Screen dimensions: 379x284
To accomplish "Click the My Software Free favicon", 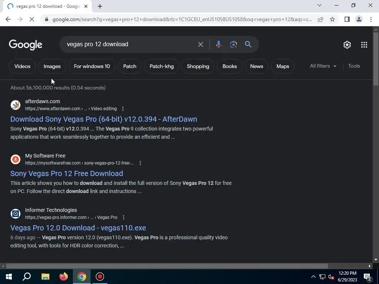I will point(16,159).
